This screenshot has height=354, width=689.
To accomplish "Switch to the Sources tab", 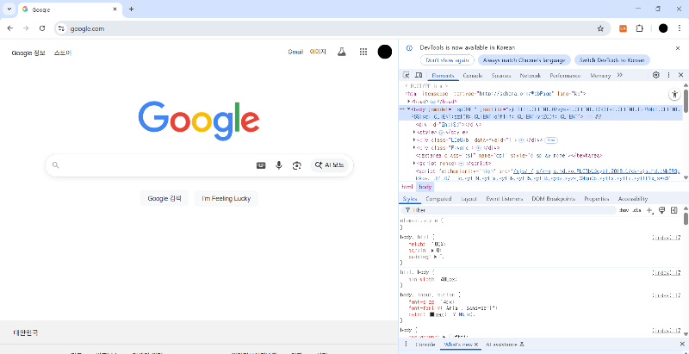I will 501,76.
